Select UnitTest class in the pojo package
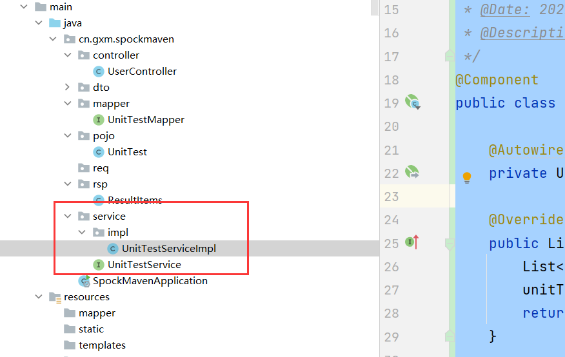 click(127, 152)
